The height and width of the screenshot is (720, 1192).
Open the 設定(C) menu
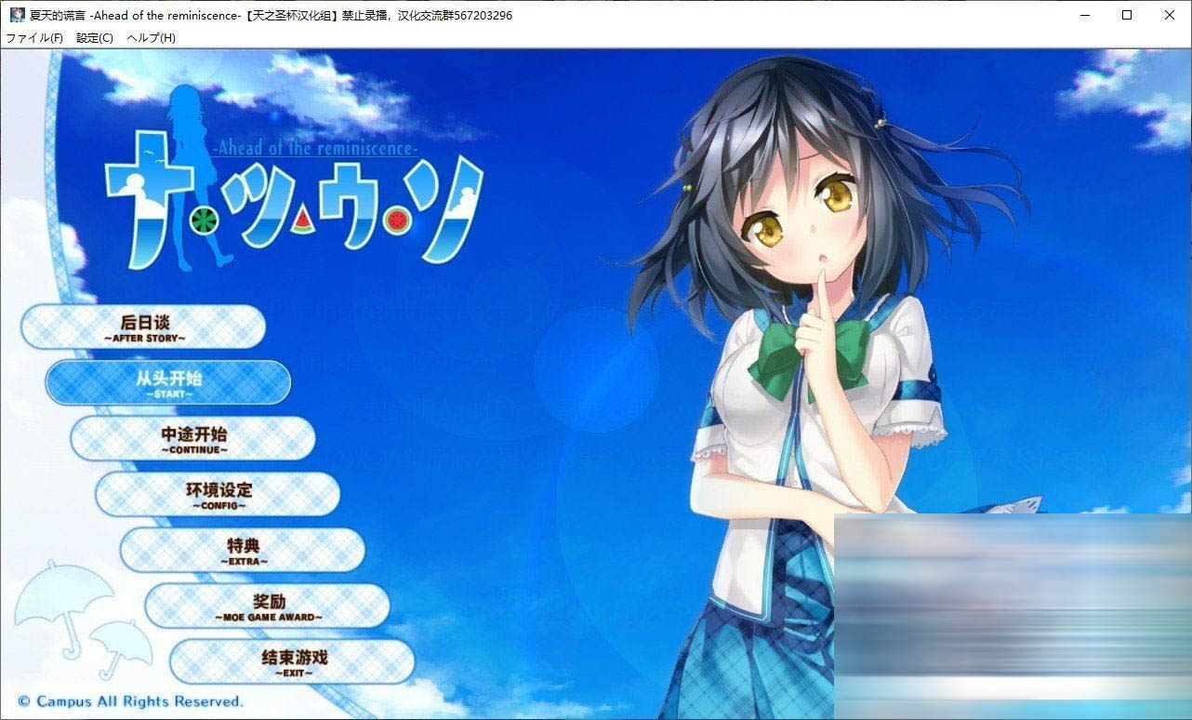pyautogui.click(x=95, y=38)
